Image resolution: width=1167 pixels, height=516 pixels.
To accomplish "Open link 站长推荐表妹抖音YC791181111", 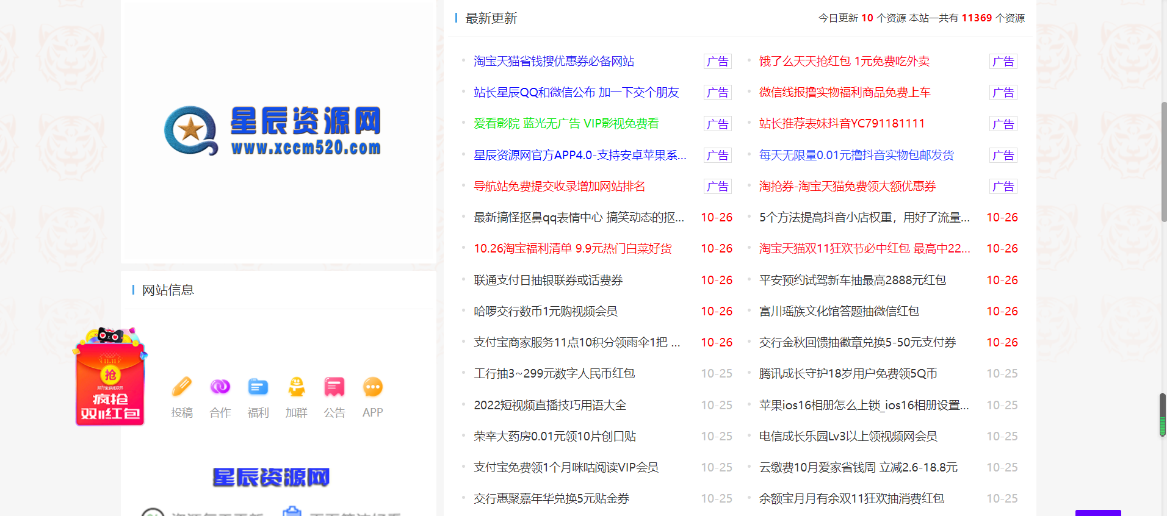I will [842, 123].
